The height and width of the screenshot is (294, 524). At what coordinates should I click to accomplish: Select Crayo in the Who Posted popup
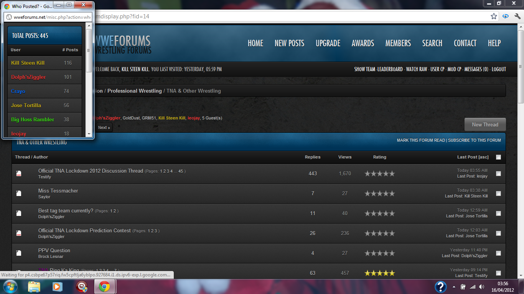[x=18, y=91]
